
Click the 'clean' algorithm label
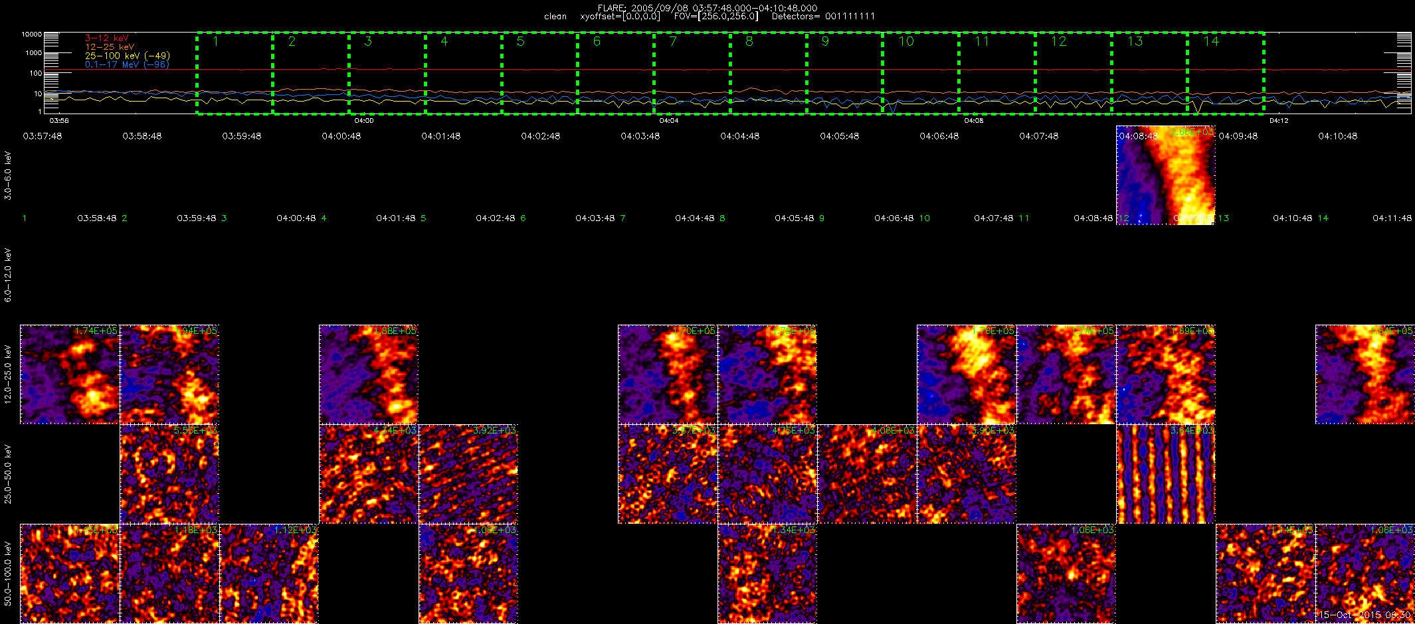555,17
